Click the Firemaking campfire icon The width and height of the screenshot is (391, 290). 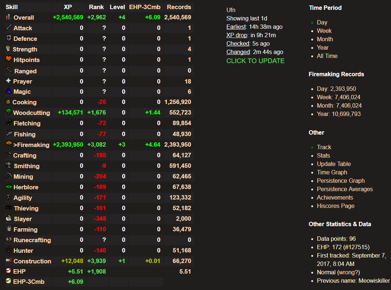(9, 144)
